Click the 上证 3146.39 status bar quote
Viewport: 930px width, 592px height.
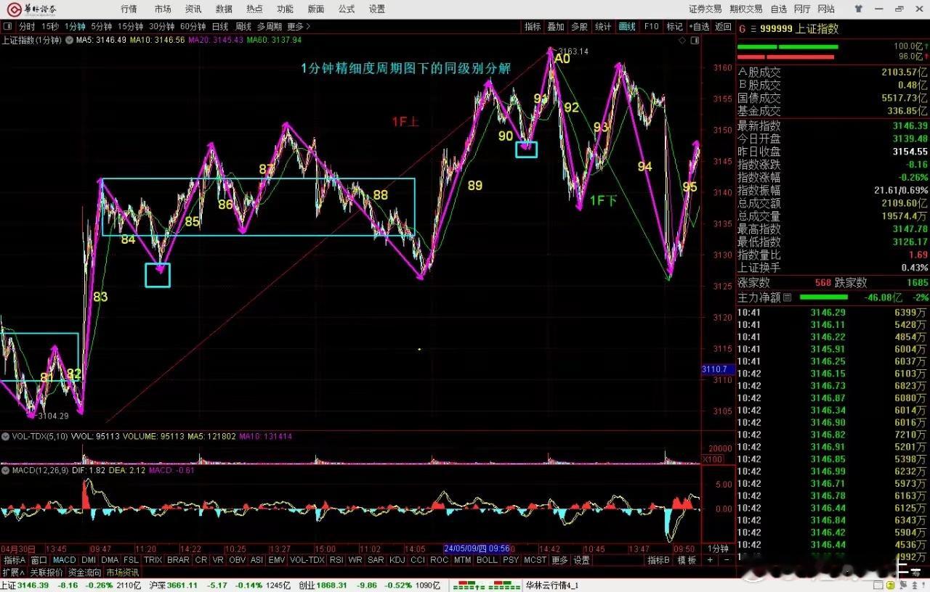[24, 585]
